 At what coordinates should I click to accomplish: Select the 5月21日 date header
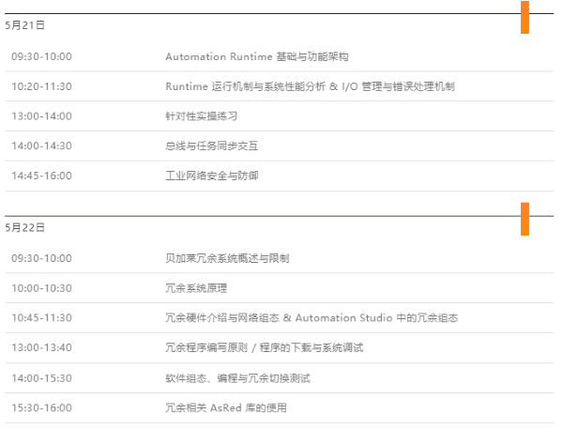pyautogui.click(x=24, y=25)
